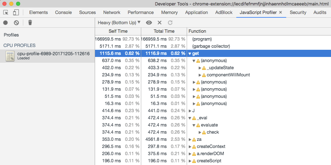Open the Sources tab
Image resolution: width=331 pixels, height=165 pixels.
click(88, 12)
